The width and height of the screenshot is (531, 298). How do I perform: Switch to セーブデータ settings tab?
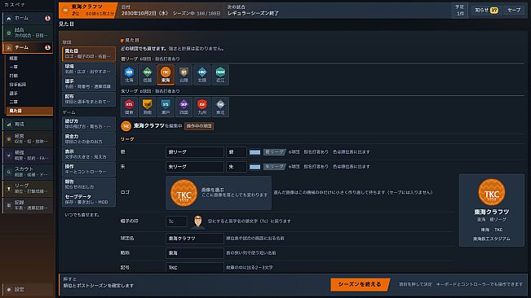pyautogui.click(x=89, y=199)
